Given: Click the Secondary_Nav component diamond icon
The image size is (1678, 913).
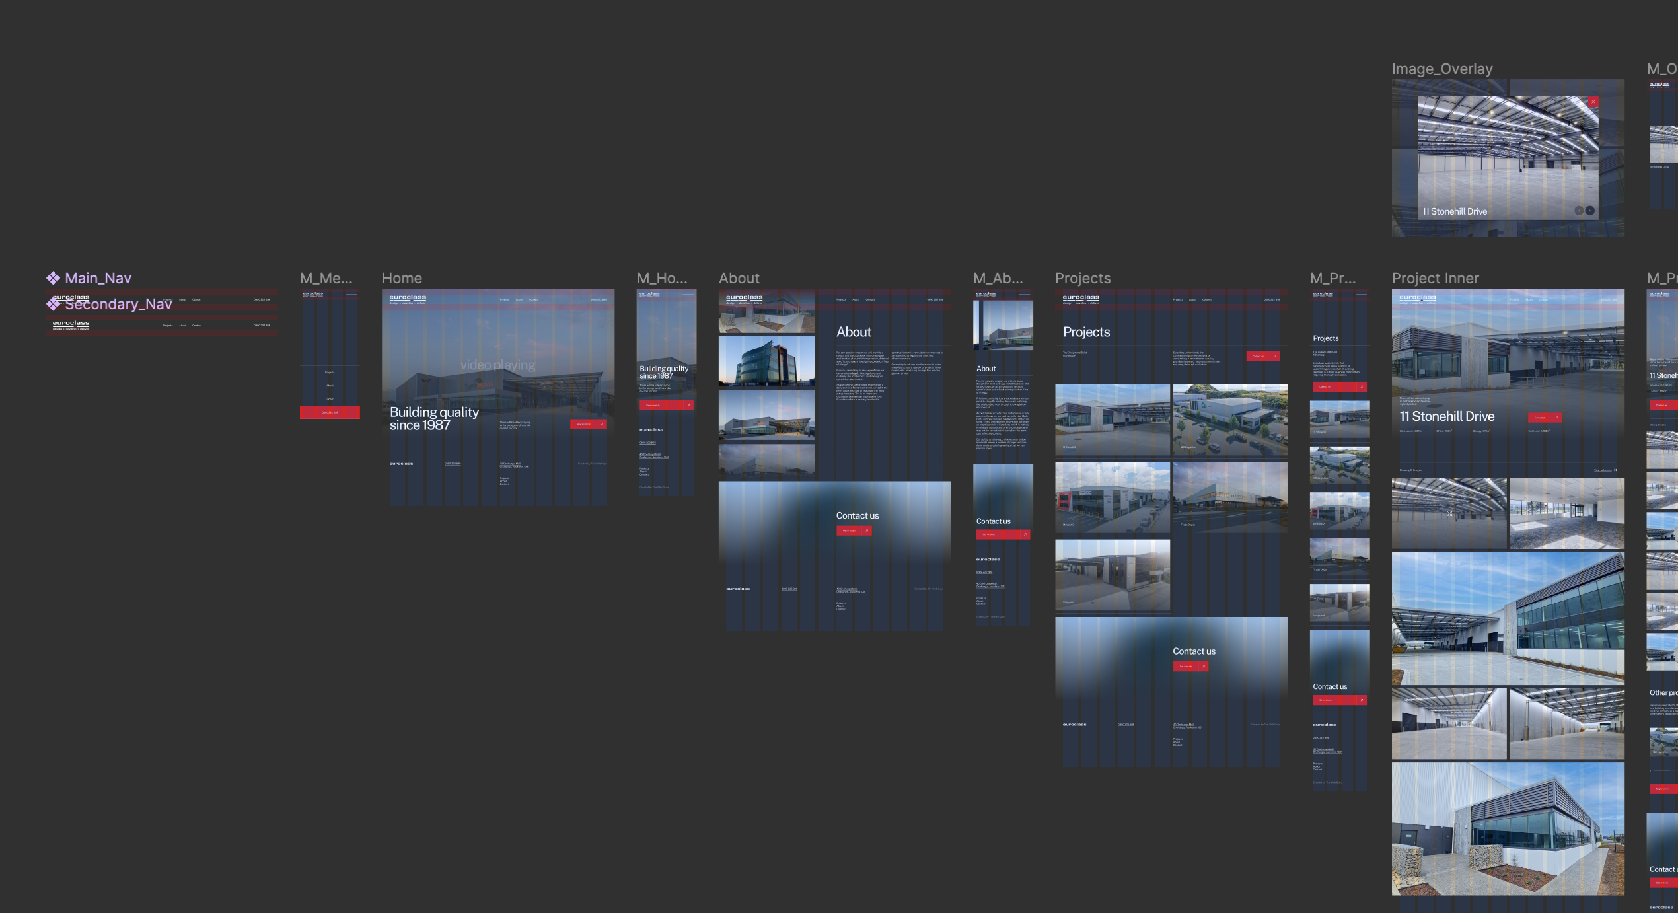Looking at the screenshot, I should pyautogui.click(x=53, y=304).
